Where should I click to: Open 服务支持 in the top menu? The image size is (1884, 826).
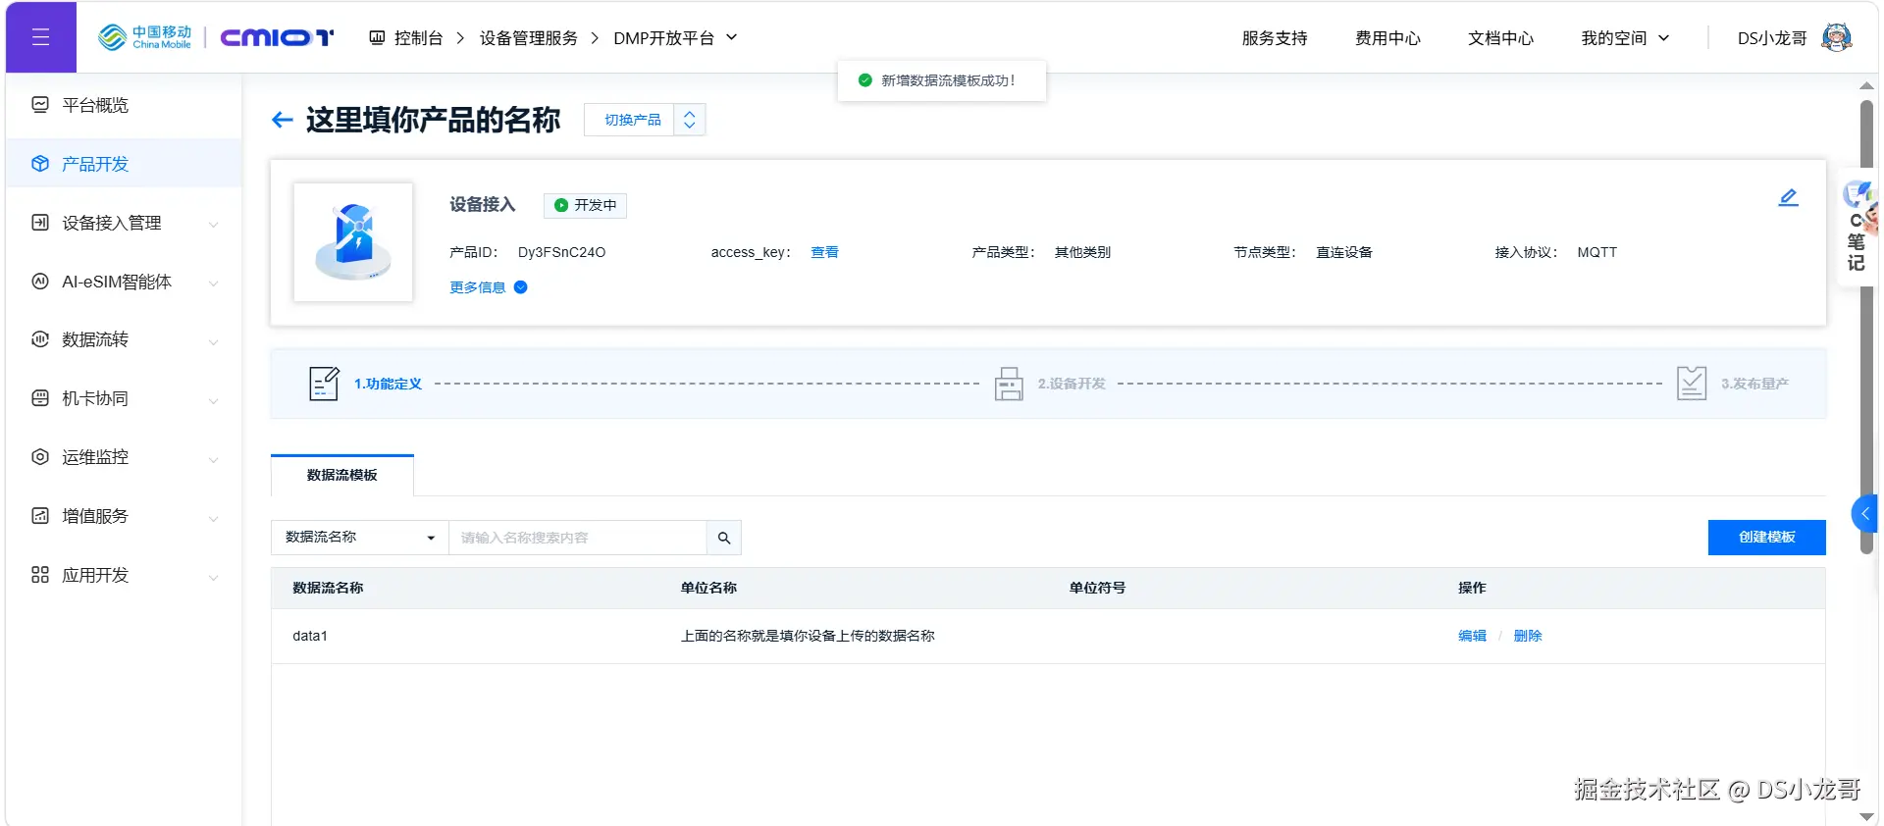[x=1275, y=37]
